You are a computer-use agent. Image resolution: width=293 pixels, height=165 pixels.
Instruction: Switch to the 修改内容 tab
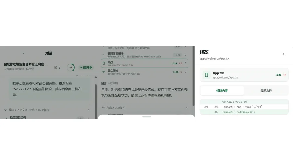(x=222, y=90)
